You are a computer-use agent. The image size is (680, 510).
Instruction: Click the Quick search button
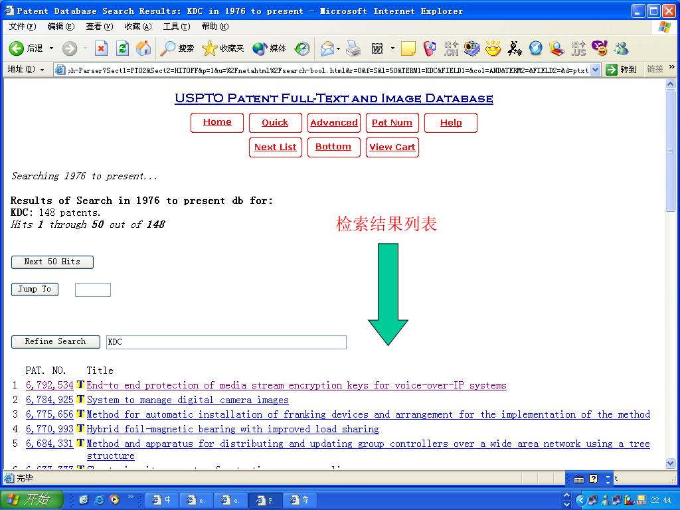point(276,123)
